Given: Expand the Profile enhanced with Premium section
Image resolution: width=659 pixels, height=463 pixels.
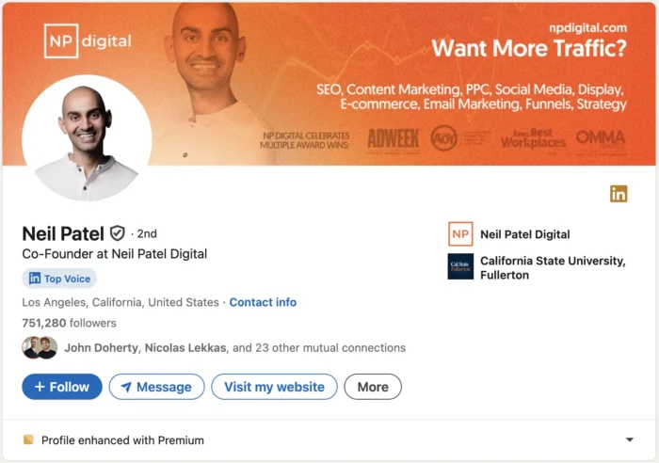Looking at the screenshot, I should (629, 439).
